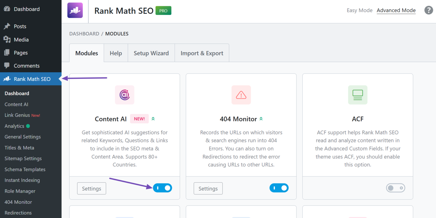The image size is (436, 218).
Task: Open 404 Monitor settings button
Action: tap(208, 188)
